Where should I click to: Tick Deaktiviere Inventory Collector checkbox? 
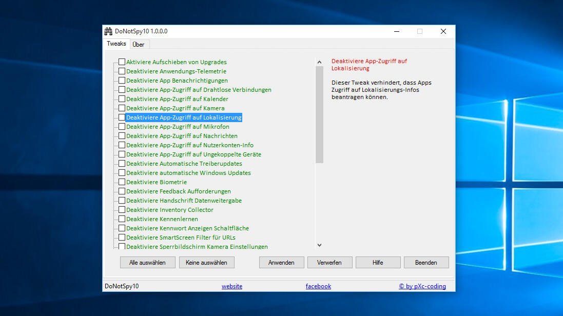(x=122, y=210)
